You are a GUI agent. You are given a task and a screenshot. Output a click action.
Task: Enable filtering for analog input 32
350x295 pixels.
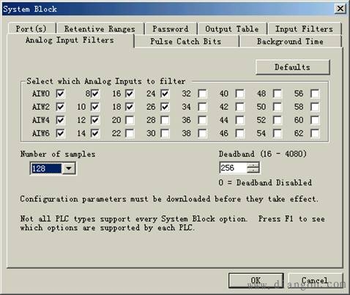[x=202, y=94]
